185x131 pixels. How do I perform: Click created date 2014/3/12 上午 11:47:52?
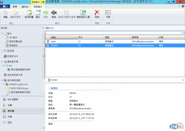click(x=82, y=118)
